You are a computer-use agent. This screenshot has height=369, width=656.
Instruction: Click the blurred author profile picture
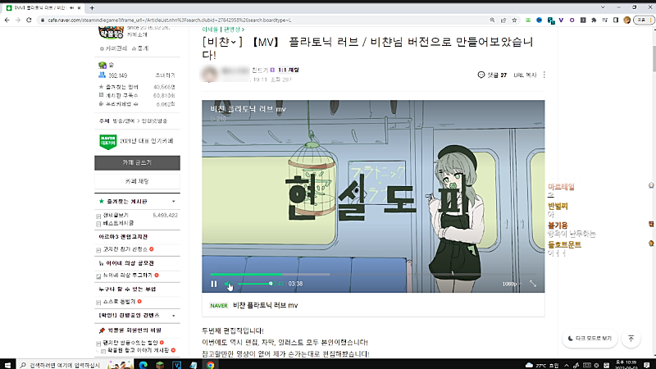(210, 74)
